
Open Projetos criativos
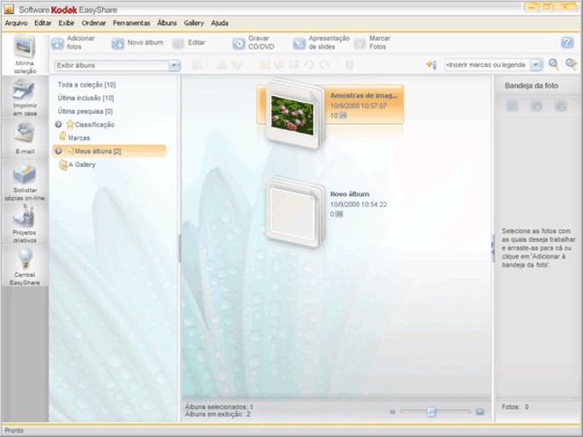pyautogui.click(x=25, y=224)
